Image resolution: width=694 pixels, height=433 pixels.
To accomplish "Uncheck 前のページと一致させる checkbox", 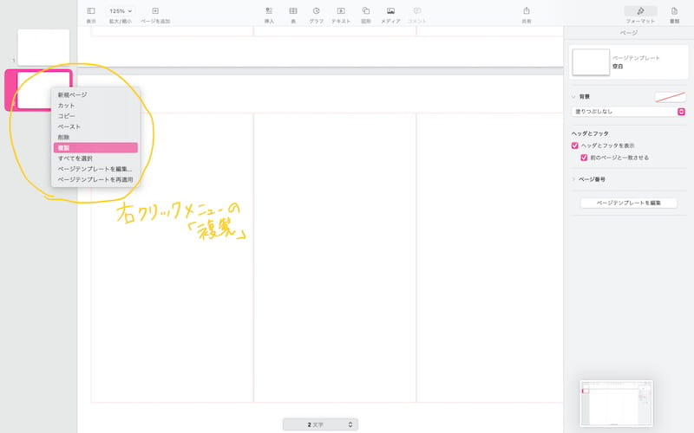I will (584, 158).
